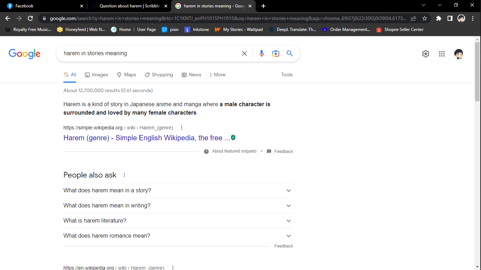Viewport: 481px width, 270px height.
Task: Open the browser Extensions puzzle icon
Action: (x=438, y=18)
